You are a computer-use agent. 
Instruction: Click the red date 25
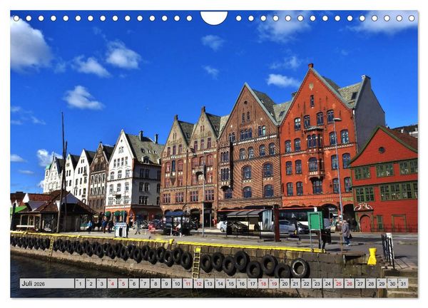339,284
